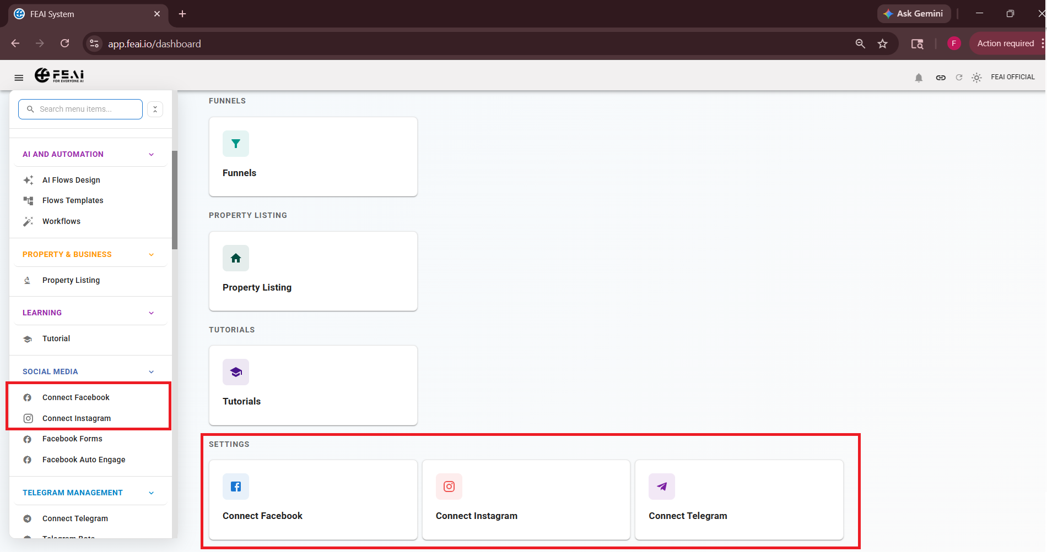
Task: Collapse TELEGRAM MANAGEMENT section chevron
Action: pyautogui.click(x=152, y=493)
